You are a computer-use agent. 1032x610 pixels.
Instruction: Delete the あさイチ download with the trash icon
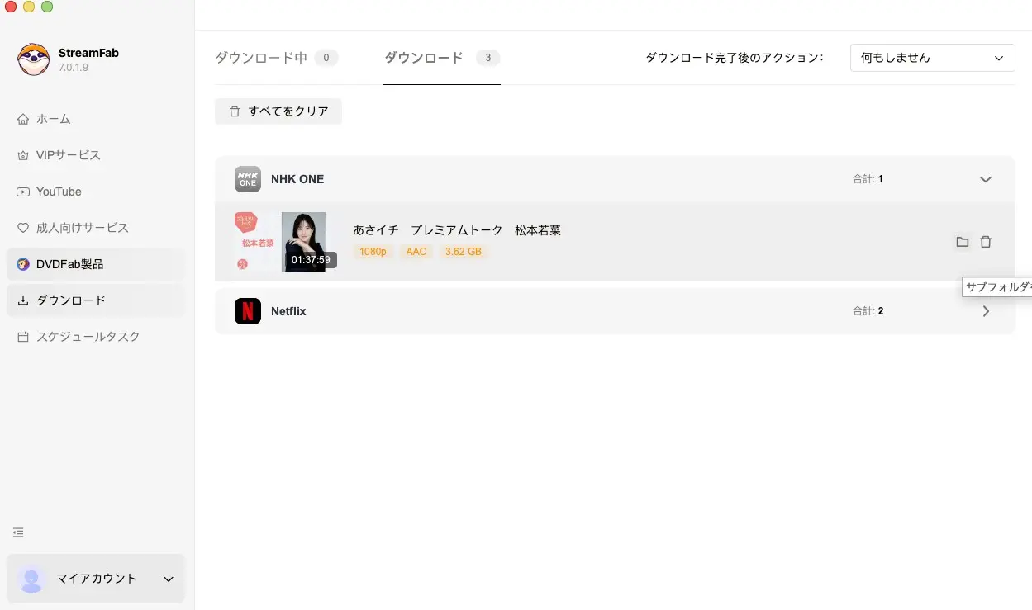[x=986, y=242]
